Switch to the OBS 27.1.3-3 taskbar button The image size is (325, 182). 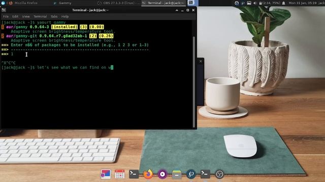(119, 3)
